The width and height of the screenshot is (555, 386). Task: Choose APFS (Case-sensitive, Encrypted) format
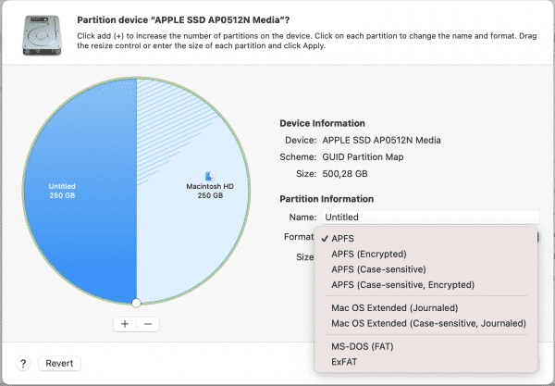425,285
